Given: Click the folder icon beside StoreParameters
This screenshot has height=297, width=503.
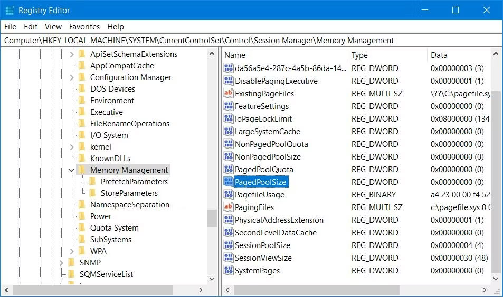Looking at the screenshot, I should tap(93, 193).
